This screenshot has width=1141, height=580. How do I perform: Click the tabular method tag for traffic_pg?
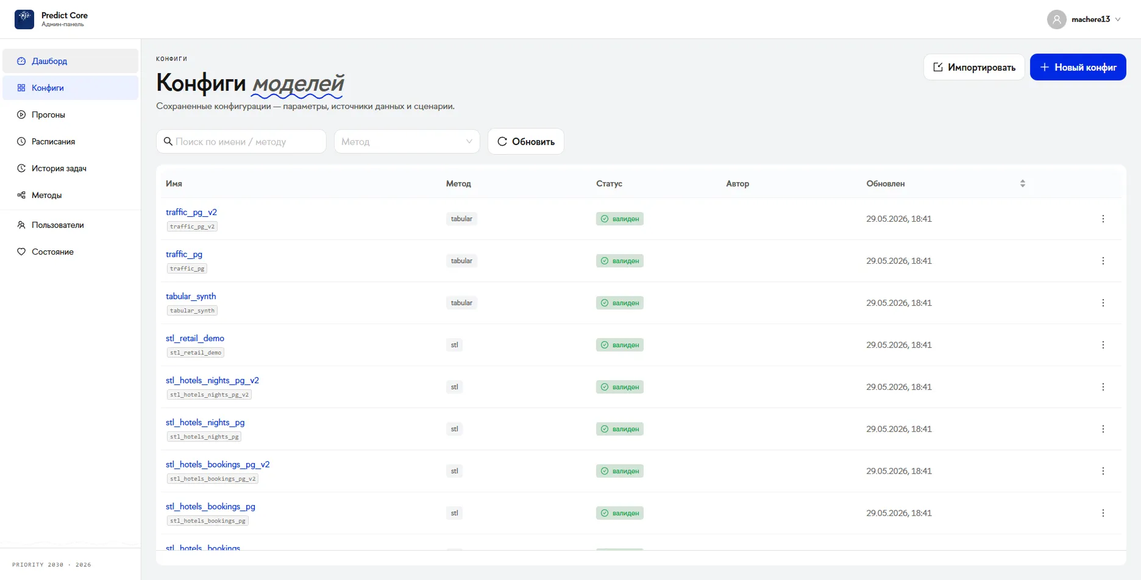(461, 261)
